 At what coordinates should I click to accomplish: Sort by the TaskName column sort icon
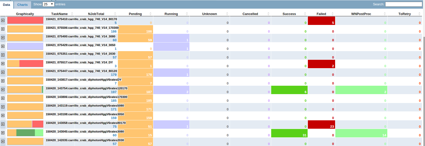pyautogui.click(x=72, y=14)
